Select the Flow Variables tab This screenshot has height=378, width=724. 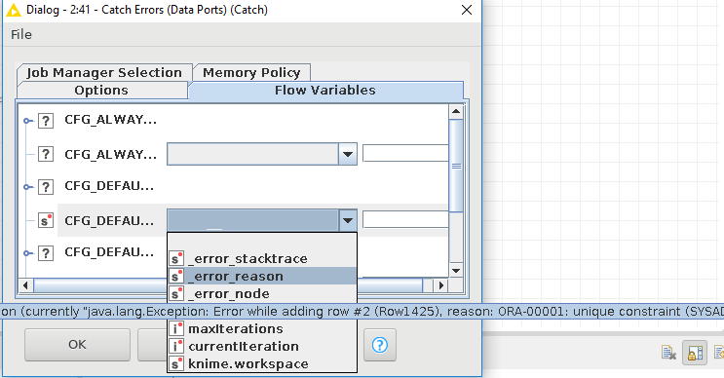pyautogui.click(x=325, y=90)
